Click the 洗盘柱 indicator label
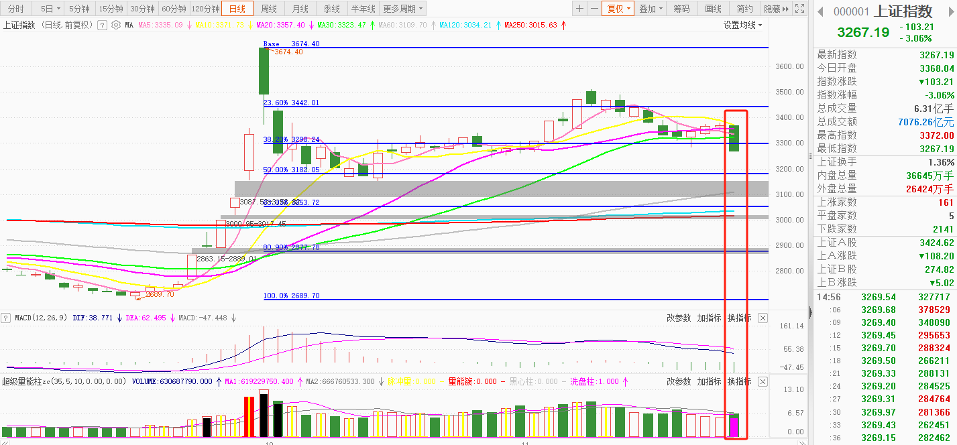957x445 pixels. click(x=596, y=381)
